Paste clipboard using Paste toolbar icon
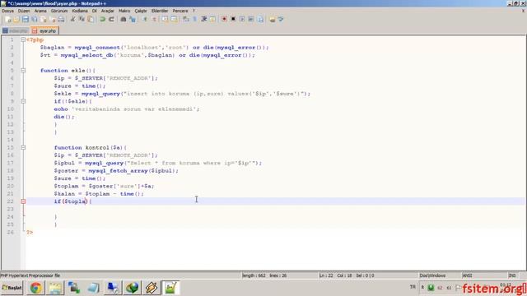The image size is (527, 296). [x=91, y=20]
